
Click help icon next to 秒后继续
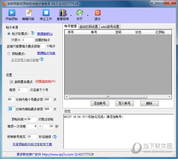pyautogui.click(x=55, y=137)
